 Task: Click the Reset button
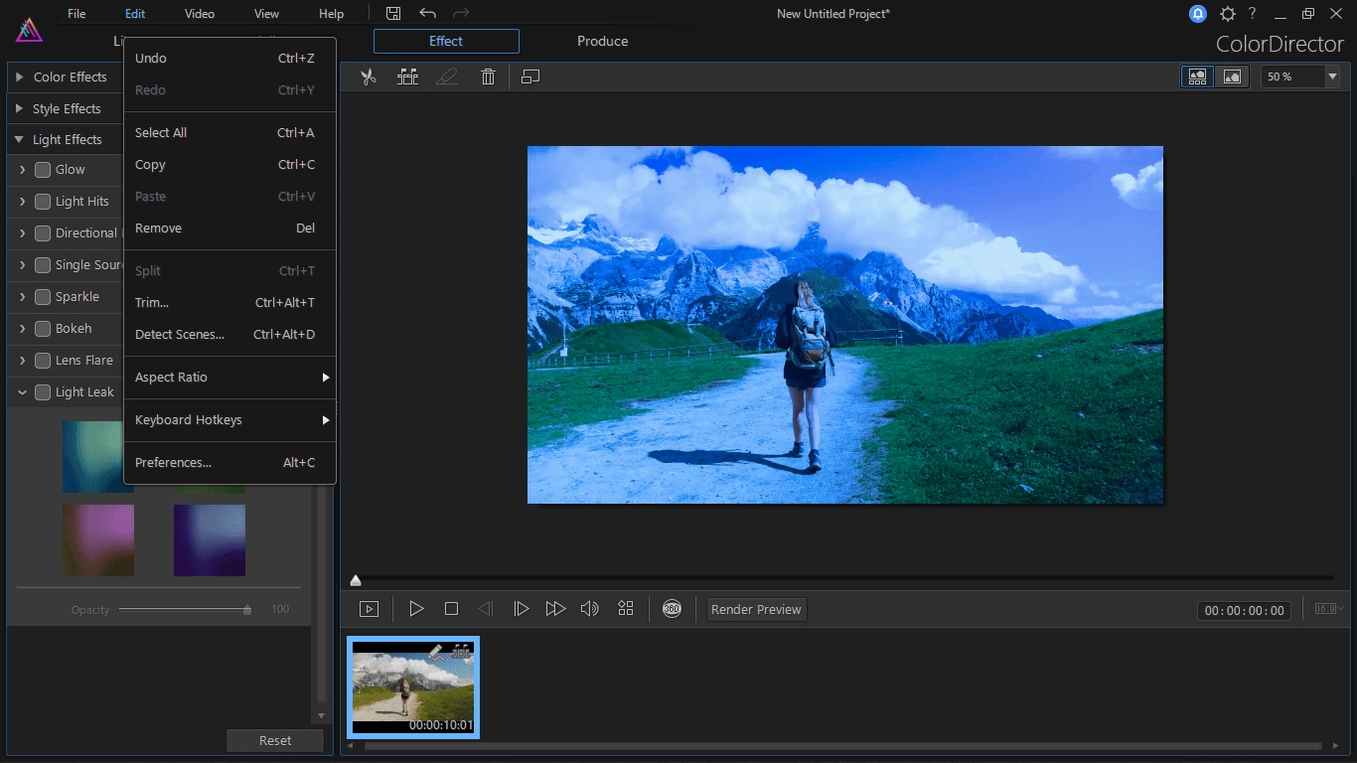(x=275, y=740)
